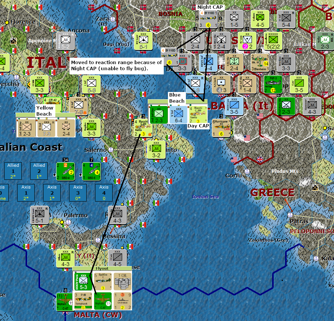The image size is (334, 321).
Task: Select the 3-2 motorized unit near Taranto
Action: coord(157,150)
